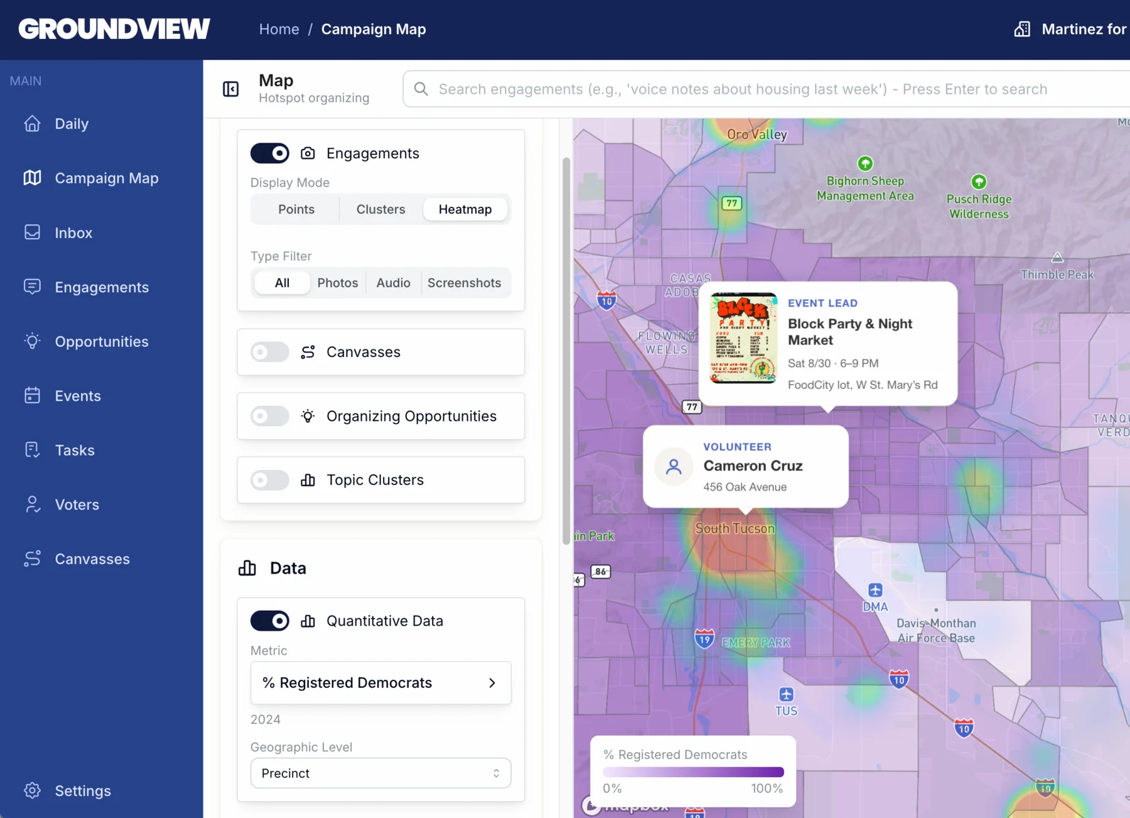The height and width of the screenshot is (818, 1130).
Task: Open the Precinct geographic level dropdown
Action: (x=380, y=773)
